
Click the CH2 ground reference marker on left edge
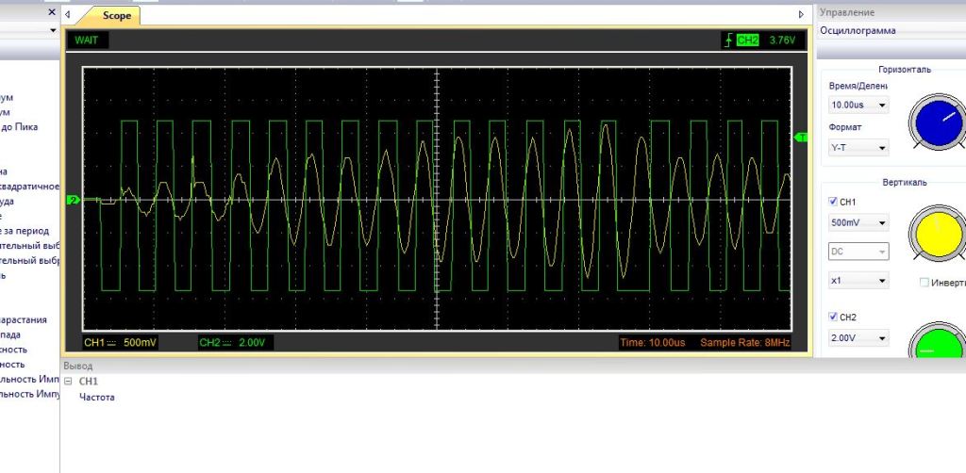(71, 200)
